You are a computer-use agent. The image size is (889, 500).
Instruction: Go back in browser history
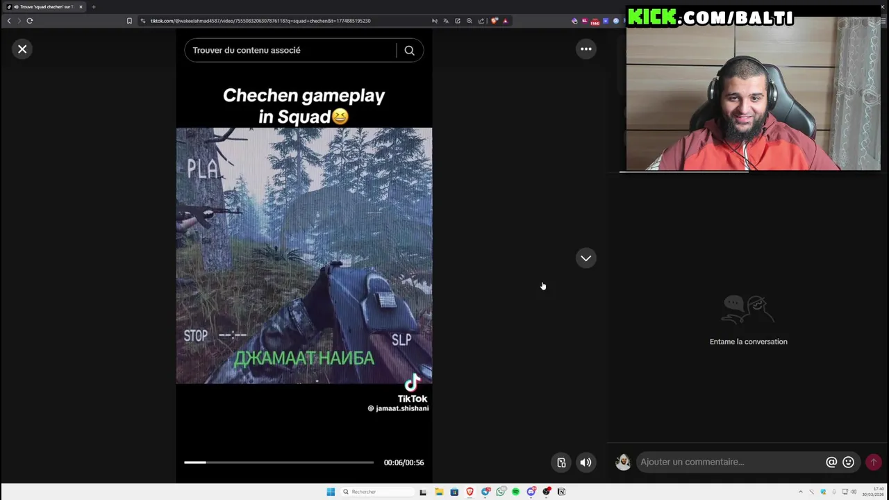click(x=9, y=21)
